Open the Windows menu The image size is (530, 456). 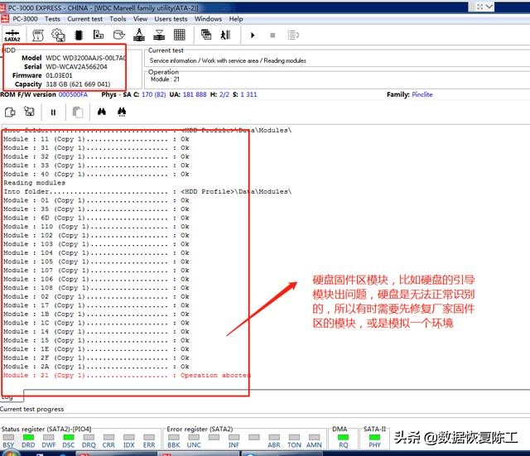pyautogui.click(x=208, y=19)
